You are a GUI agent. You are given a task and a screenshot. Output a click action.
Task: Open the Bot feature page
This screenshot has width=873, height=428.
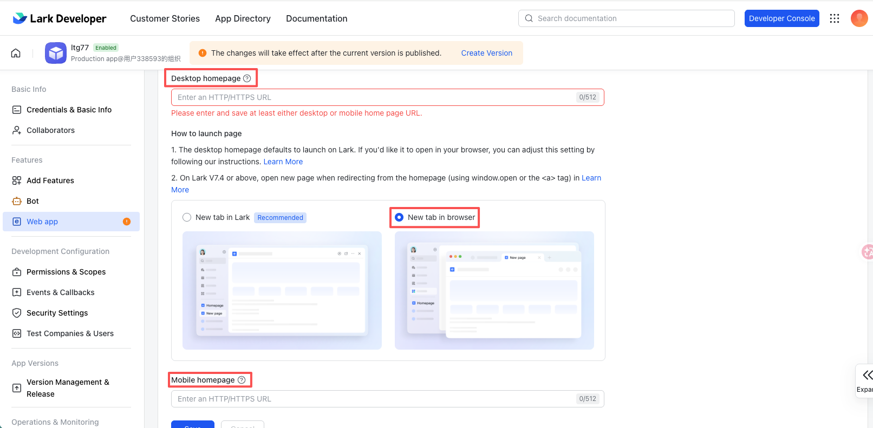click(32, 201)
